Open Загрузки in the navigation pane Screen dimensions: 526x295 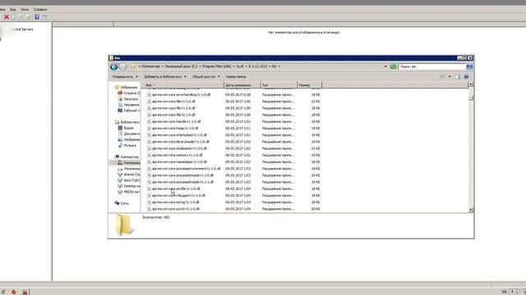[x=128, y=99]
